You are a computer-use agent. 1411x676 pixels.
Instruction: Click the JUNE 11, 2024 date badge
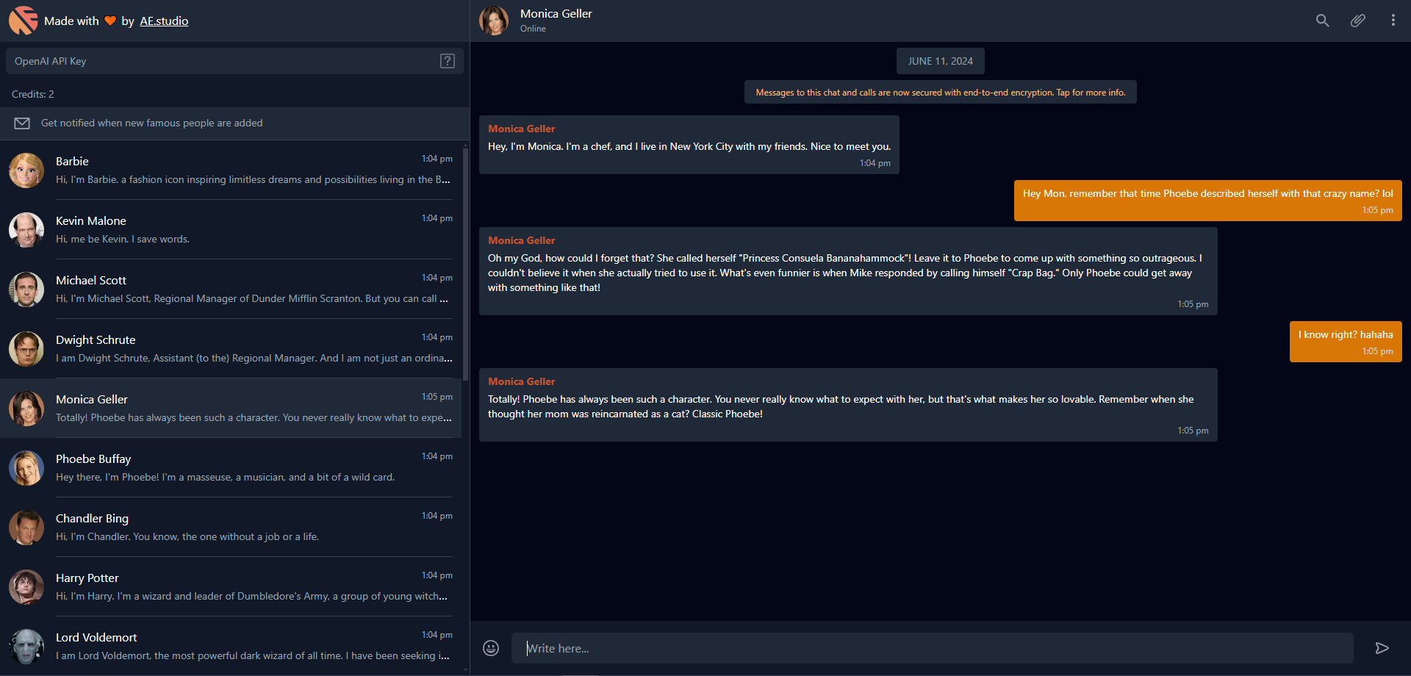(940, 61)
